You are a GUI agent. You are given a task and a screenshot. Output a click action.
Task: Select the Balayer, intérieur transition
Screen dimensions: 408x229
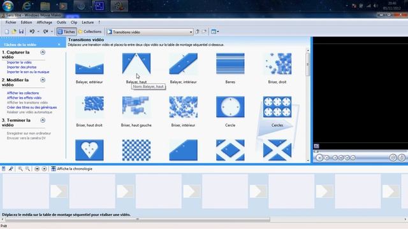183,64
